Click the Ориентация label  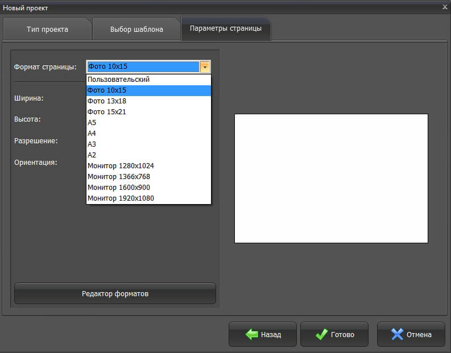pos(36,163)
